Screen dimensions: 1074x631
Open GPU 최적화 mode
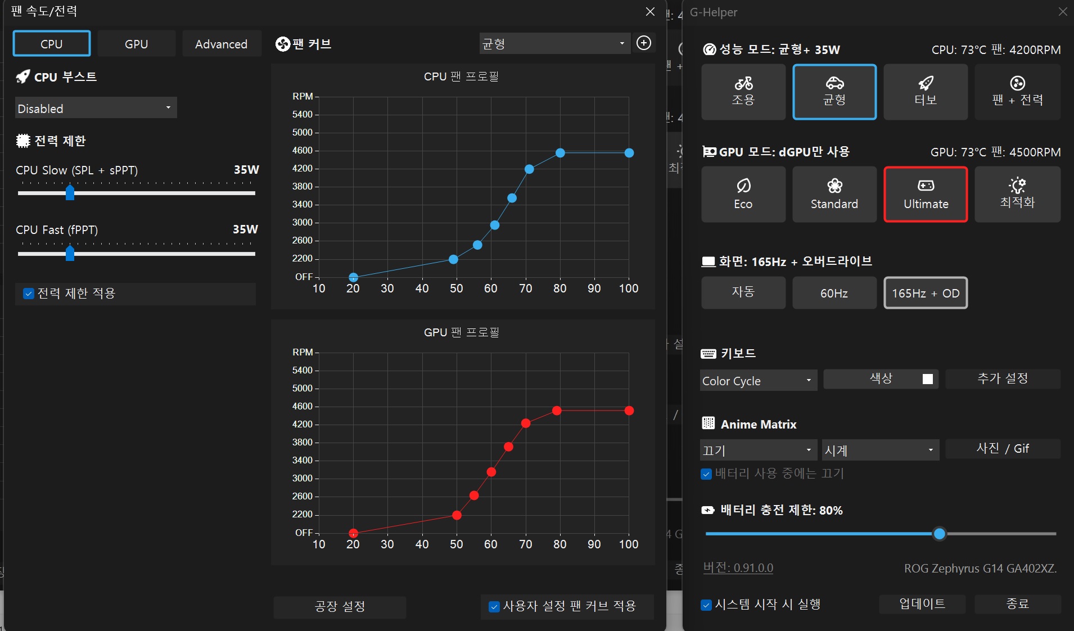pyautogui.click(x=1017, y=194)
